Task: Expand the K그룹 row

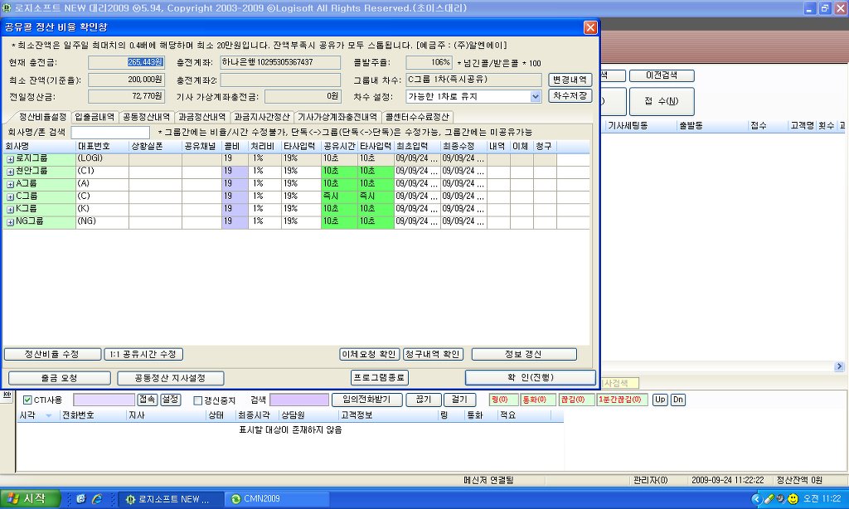Action: click(10, 210)
